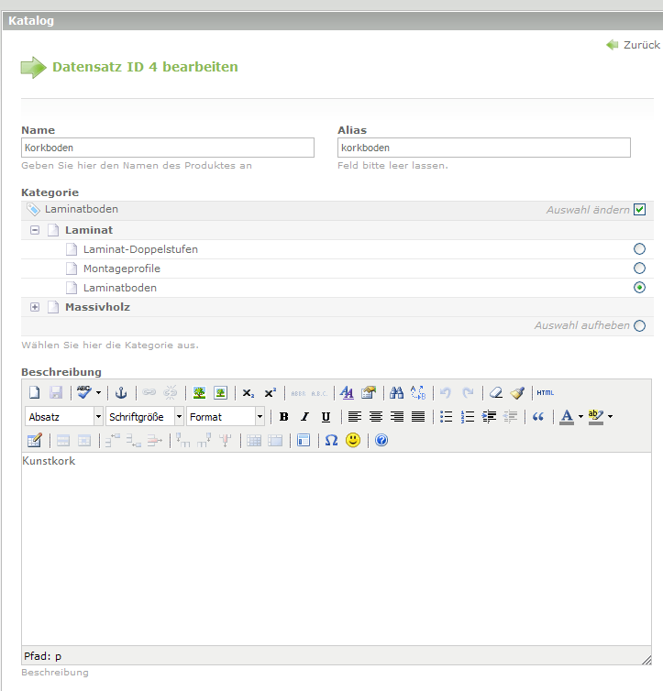Click the editor help question mark icon
Image resolution: width=663 pixels, height=691 pixels.
(x=381, y=441)
